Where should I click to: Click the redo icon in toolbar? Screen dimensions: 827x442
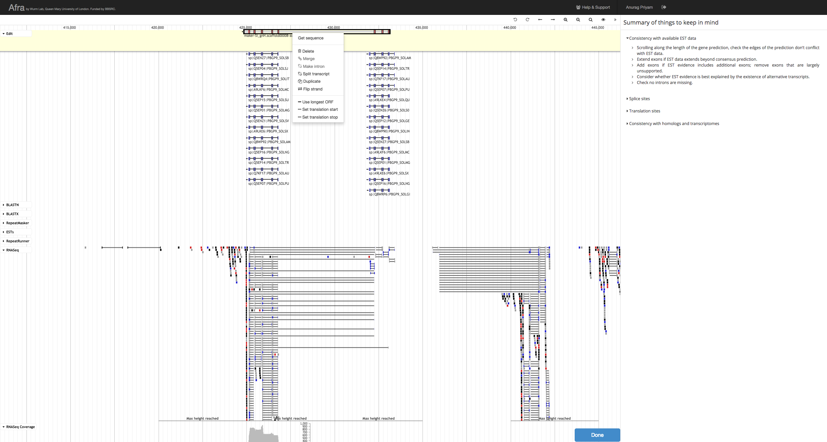528,20
